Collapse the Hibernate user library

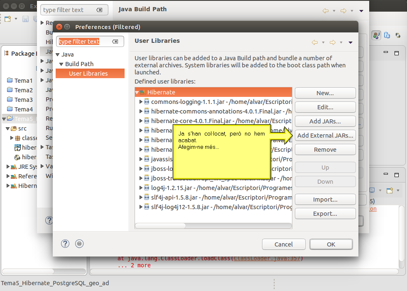(137, 92)
